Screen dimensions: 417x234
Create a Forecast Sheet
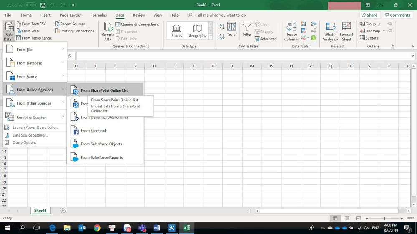point(346,32)
